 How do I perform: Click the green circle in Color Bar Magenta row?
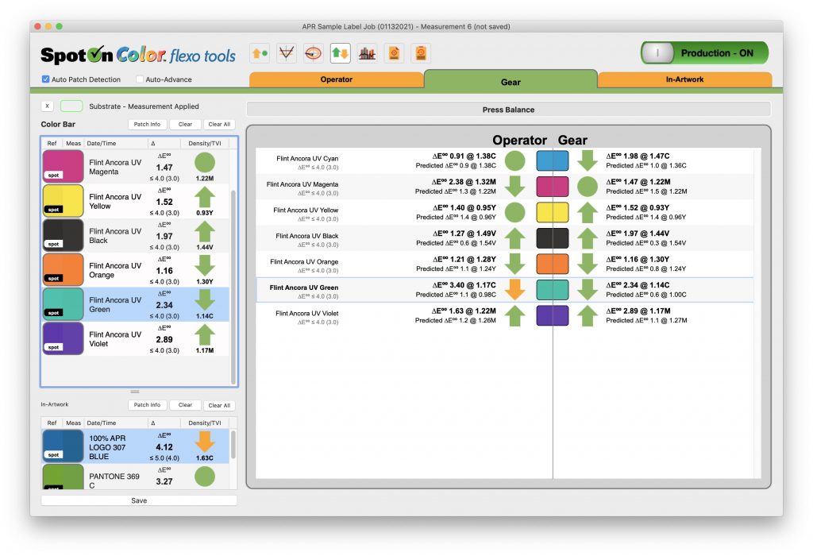(205, 162)
